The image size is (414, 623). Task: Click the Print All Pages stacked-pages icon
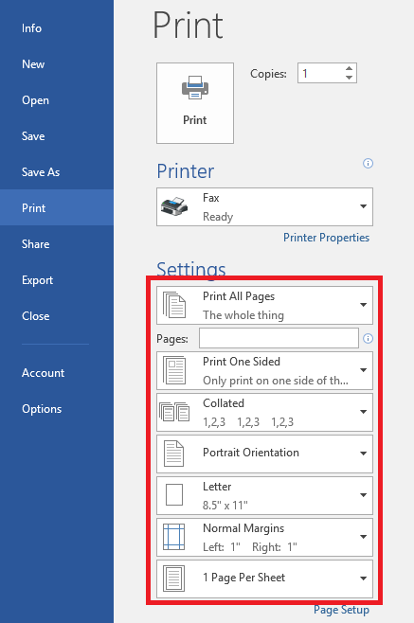tap(174, 305)
